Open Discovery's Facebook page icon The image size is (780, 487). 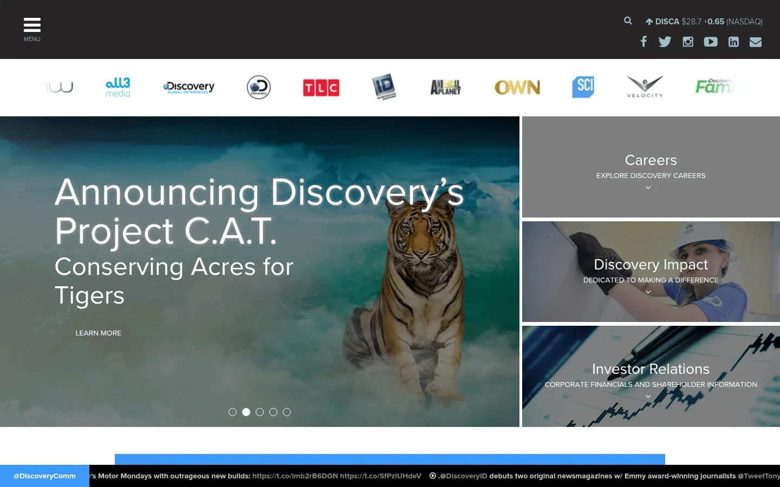pos(643,42)
